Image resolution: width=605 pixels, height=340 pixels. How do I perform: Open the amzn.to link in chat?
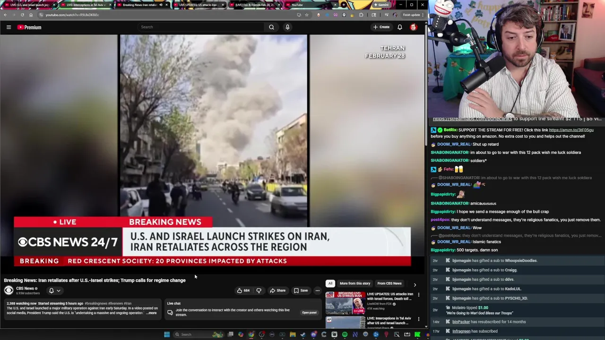click(571, 130)
